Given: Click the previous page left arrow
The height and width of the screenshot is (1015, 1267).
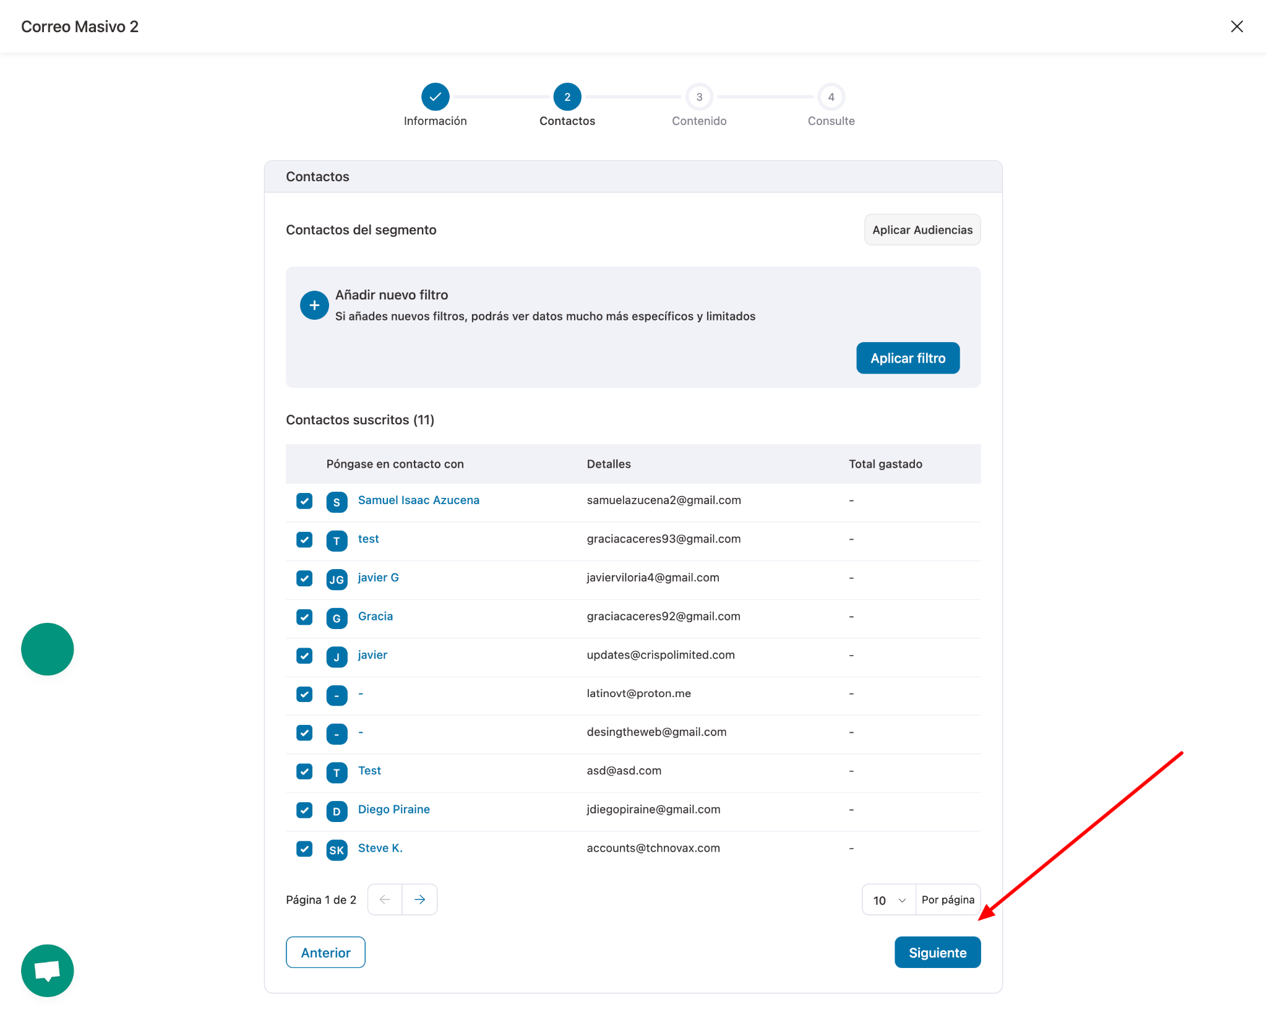Looking at the screenshot, I should [x=385, y=899].
